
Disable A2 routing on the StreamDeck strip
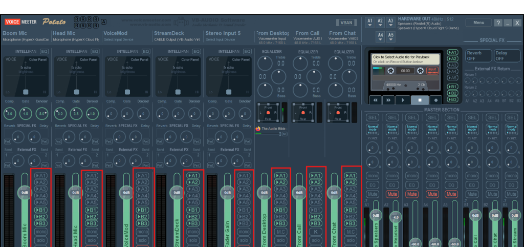click(x=193, y=182)
